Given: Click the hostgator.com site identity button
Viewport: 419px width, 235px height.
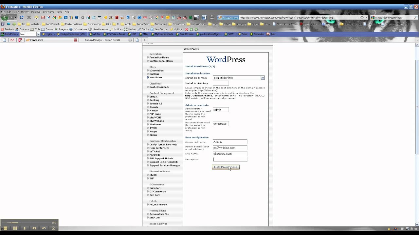Looking at the screenshot, I should click(228, 18).
